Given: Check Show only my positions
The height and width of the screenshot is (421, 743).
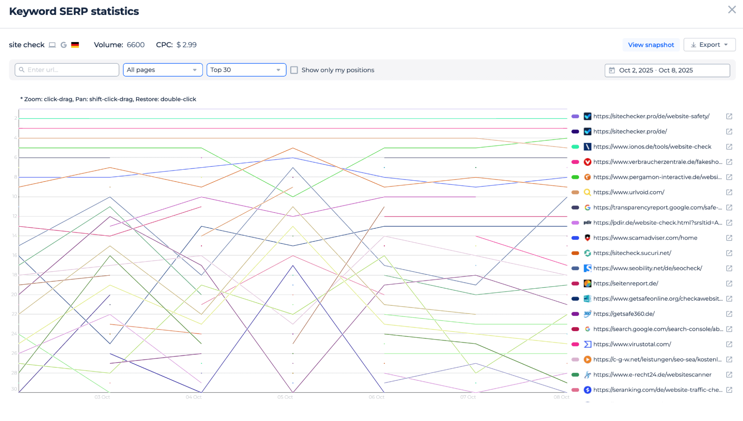Looking at the screenshot, I should pyautogui.click(x=294, y=70).
